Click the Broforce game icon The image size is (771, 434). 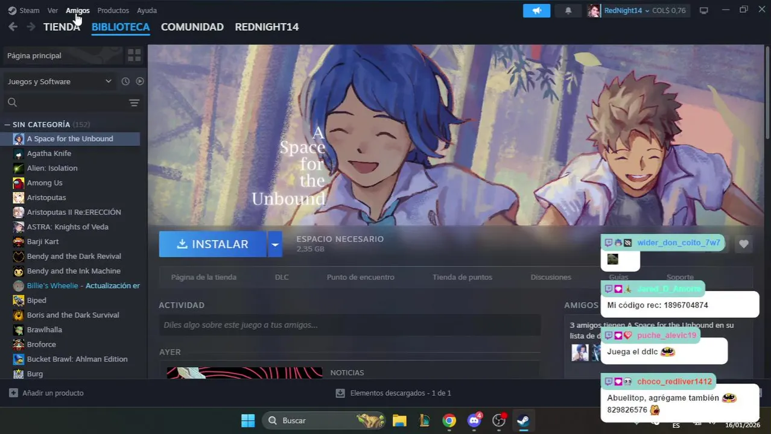(19, 345)
